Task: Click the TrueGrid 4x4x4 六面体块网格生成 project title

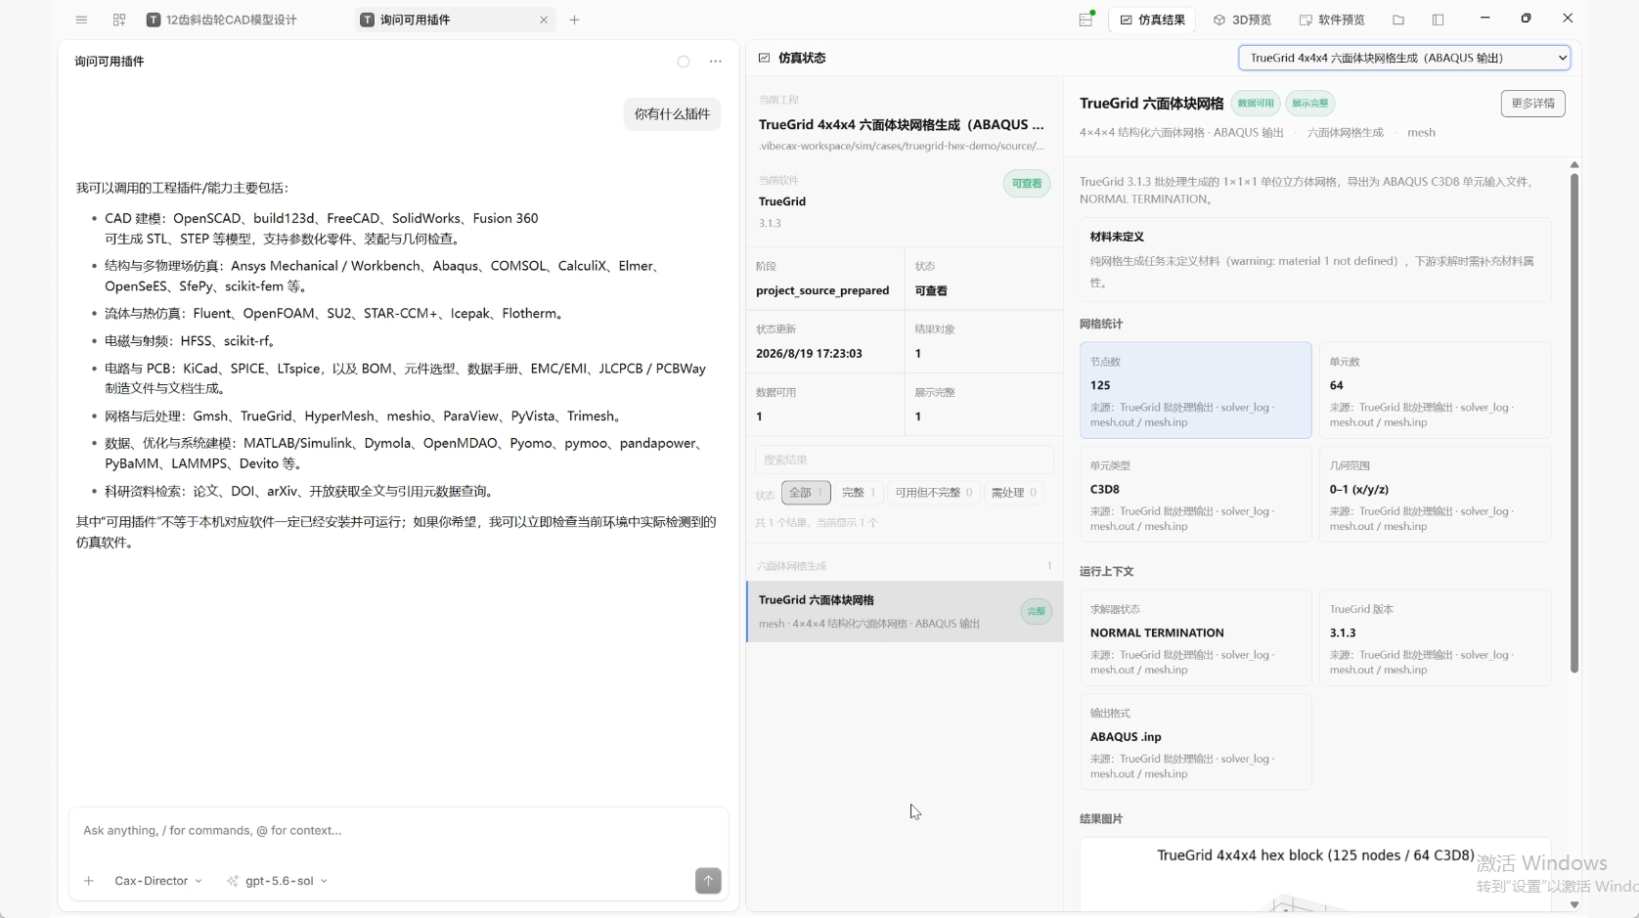Action: pyautogui.click(x=902, y=125)
